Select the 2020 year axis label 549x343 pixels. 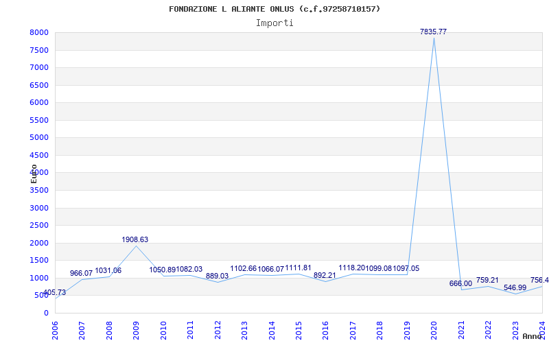434,330
